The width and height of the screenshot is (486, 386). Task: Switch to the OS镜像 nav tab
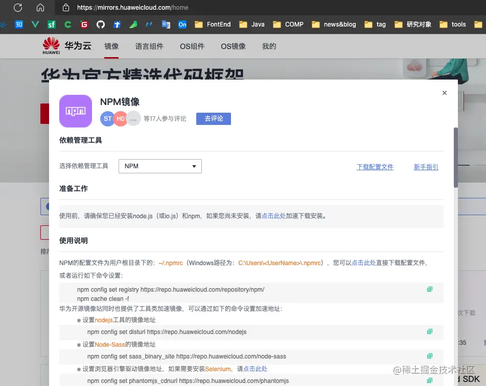point(233,46)
